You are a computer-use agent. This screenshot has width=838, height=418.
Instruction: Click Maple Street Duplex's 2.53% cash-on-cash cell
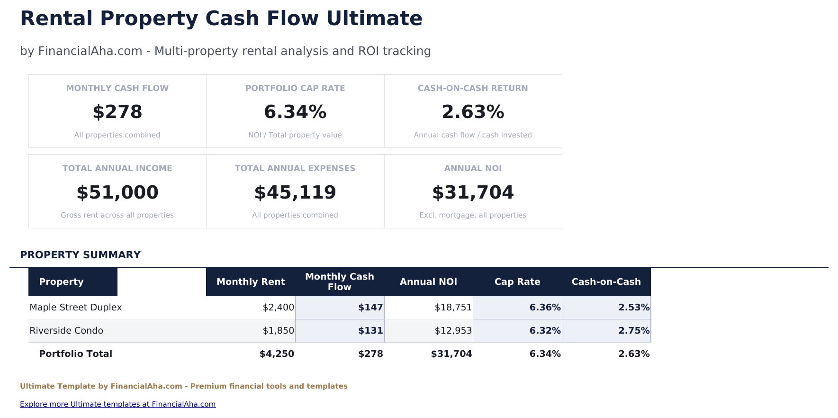tap(606, 308)
